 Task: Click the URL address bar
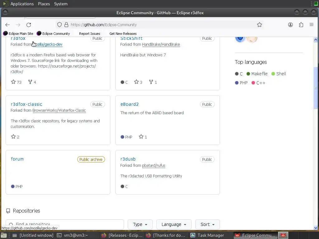159,25
